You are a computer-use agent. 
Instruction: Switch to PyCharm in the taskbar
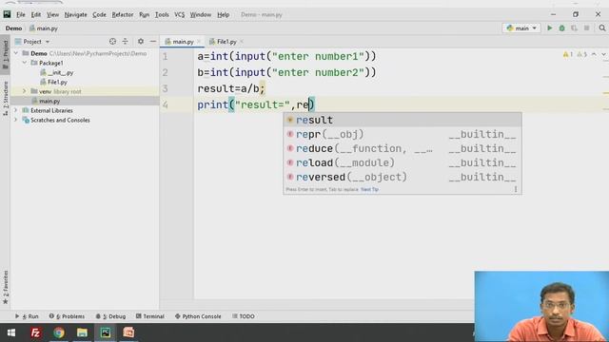point(106,332)
